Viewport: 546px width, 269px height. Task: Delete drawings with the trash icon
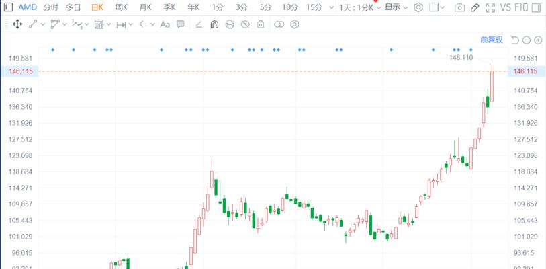point(261,24)
